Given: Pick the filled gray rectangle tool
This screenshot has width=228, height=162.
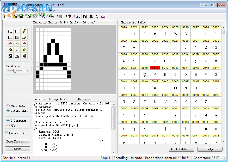Looking at the screenshot, I should pyautogui.click(x=17, y=38).
